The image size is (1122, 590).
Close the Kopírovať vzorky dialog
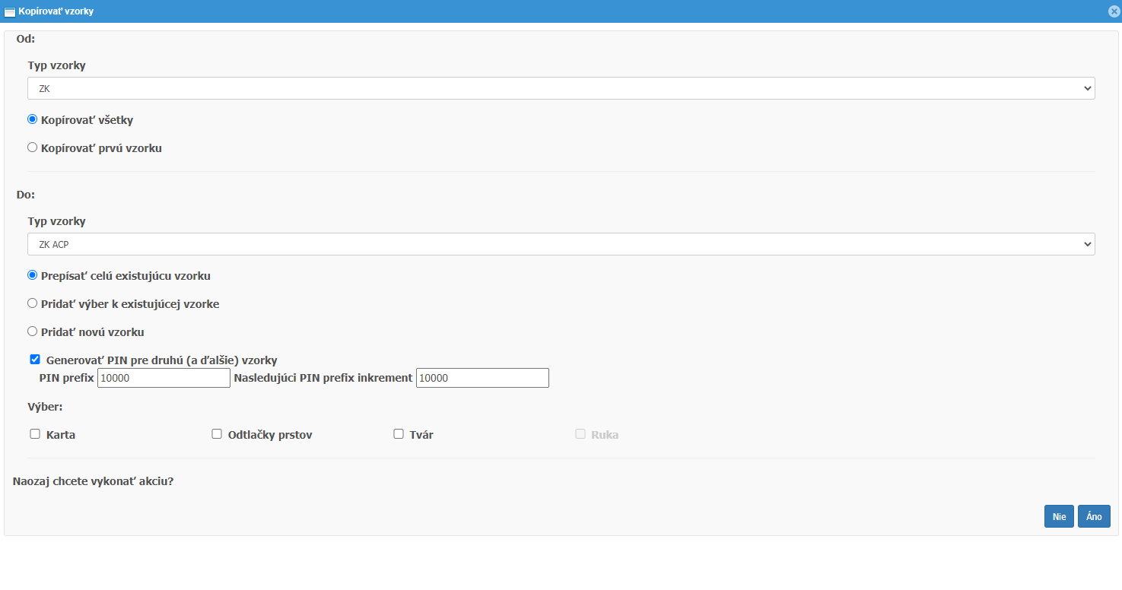tap(1114, 11)
